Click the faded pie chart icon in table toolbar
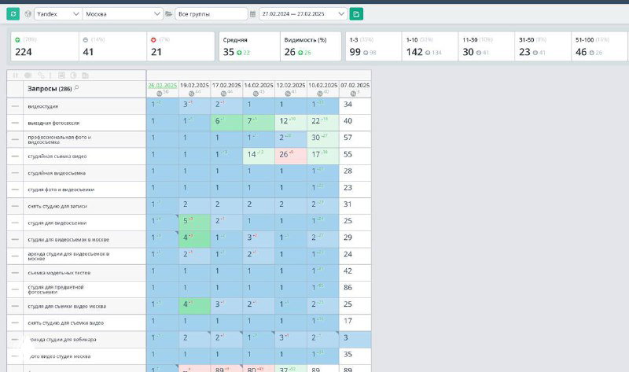Image resolution: width=629 pixels, height=372 pixels. [x=73, y=76]
